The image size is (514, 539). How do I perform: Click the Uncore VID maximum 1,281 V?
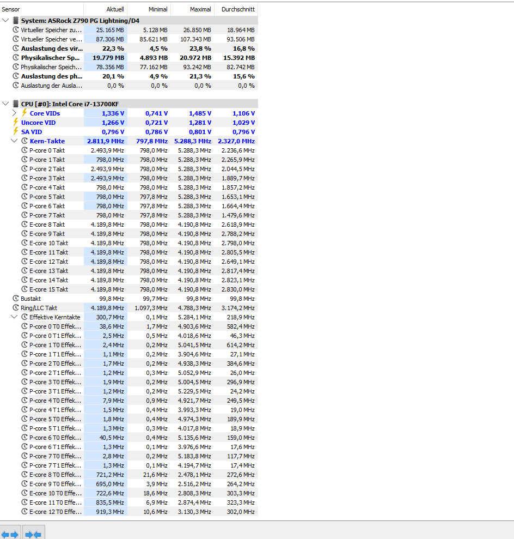tap(200, 123)
